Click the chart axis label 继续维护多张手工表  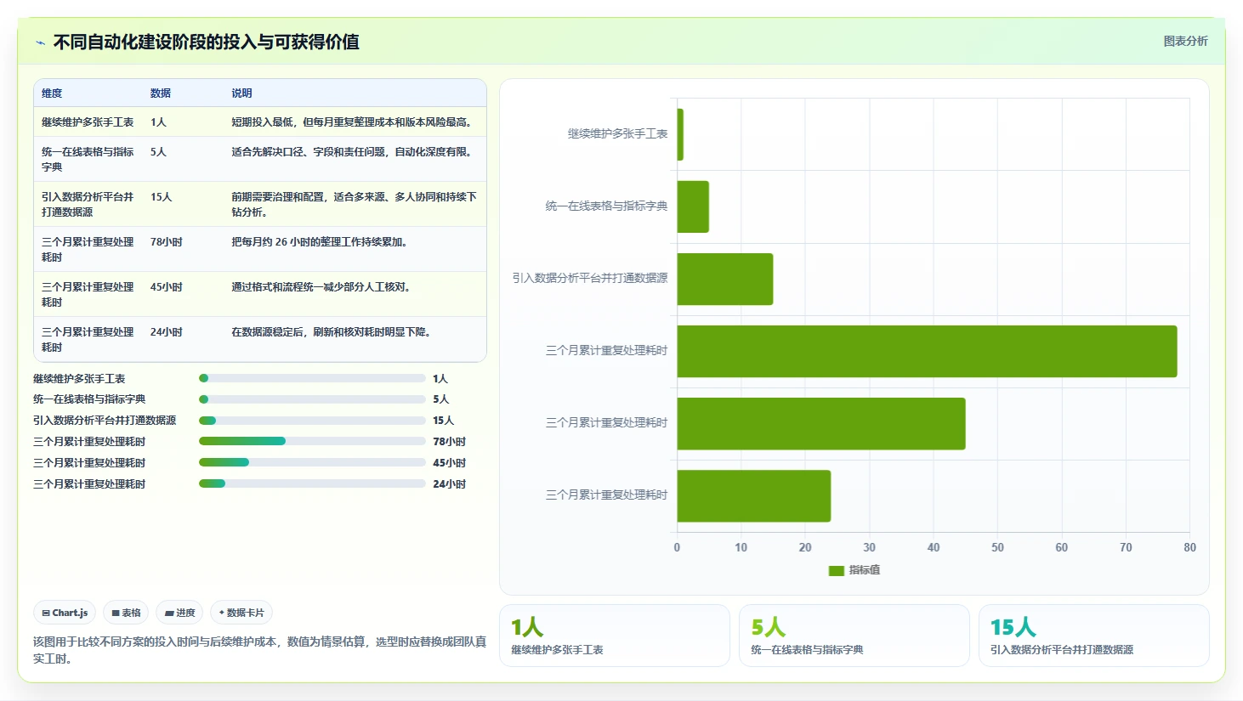coord(618,133)
